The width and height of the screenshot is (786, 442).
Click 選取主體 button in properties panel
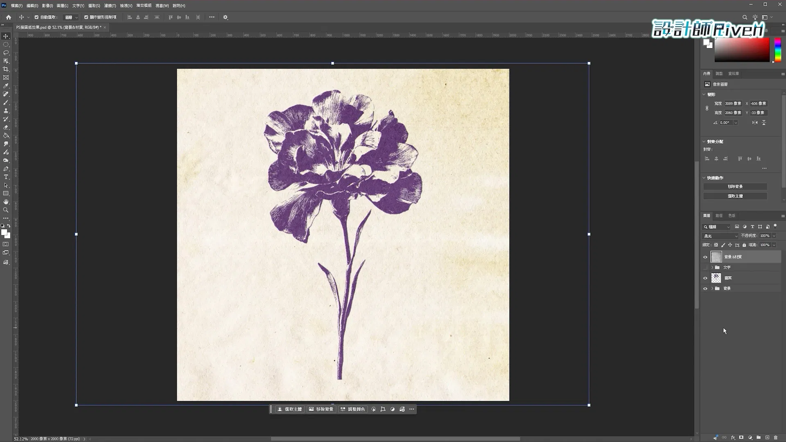tap(735, 196)
